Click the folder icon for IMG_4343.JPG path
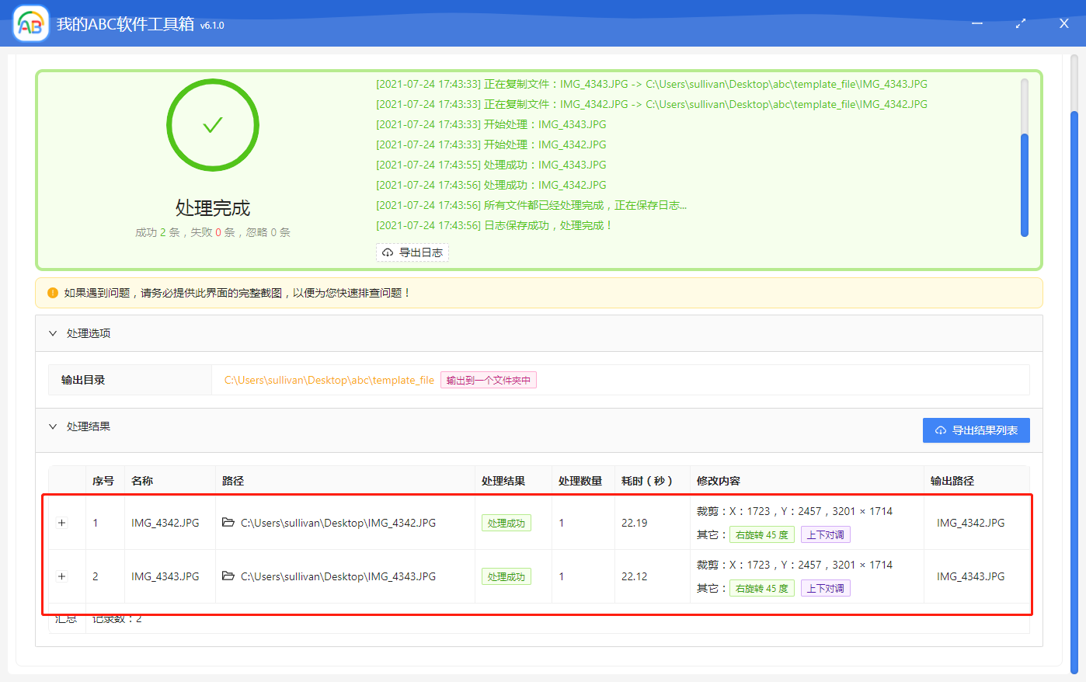Viewport: 1086px width, 682px height. pos(228,576)
